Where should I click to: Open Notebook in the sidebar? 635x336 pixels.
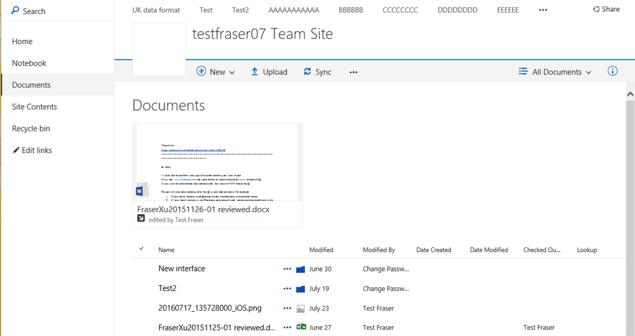point(29,63)
